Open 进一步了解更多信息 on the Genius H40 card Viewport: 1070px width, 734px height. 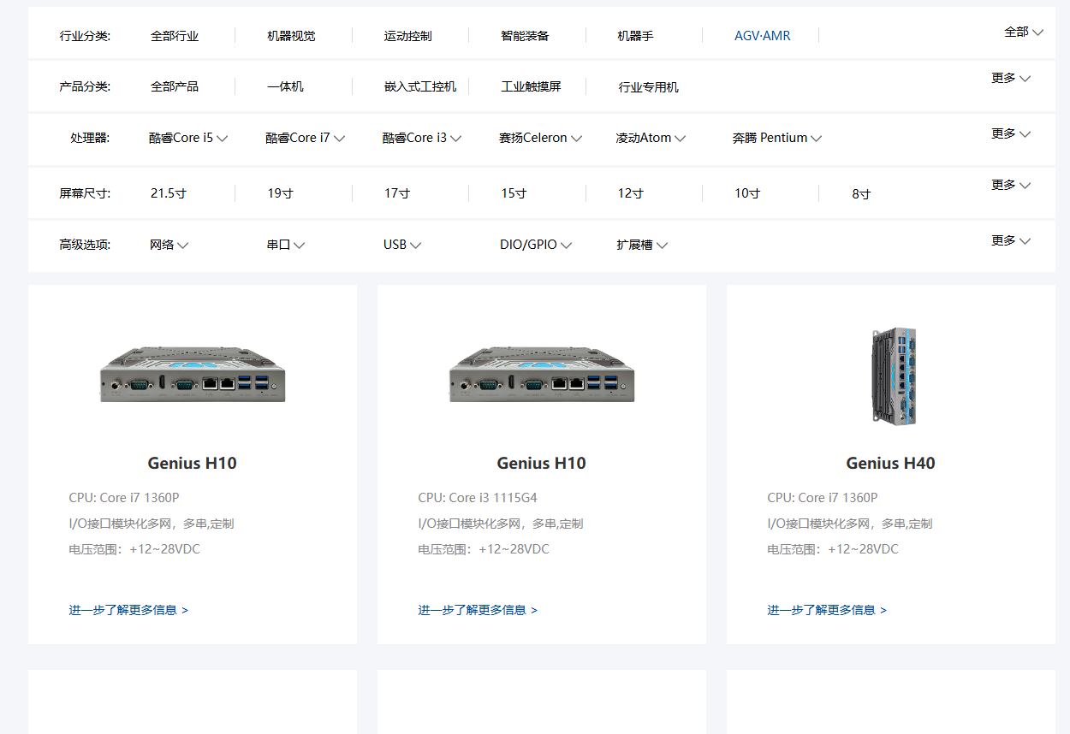827,610
